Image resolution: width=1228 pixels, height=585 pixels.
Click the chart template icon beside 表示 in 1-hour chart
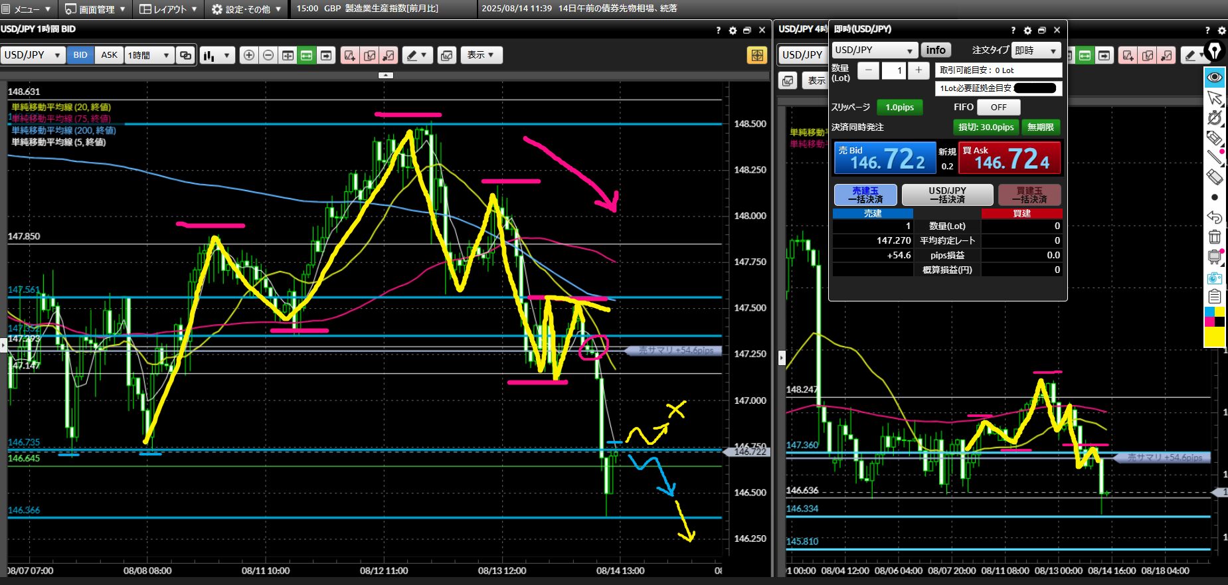[x=447, y=55]
